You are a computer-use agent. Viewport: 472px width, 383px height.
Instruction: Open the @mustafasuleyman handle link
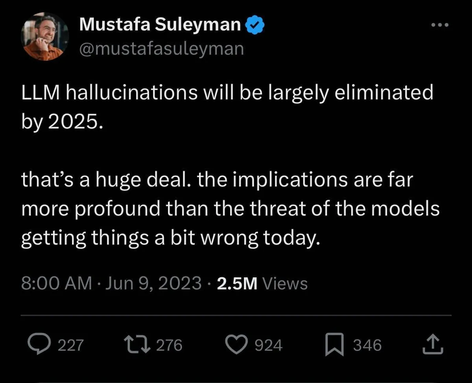click(161, 49)
